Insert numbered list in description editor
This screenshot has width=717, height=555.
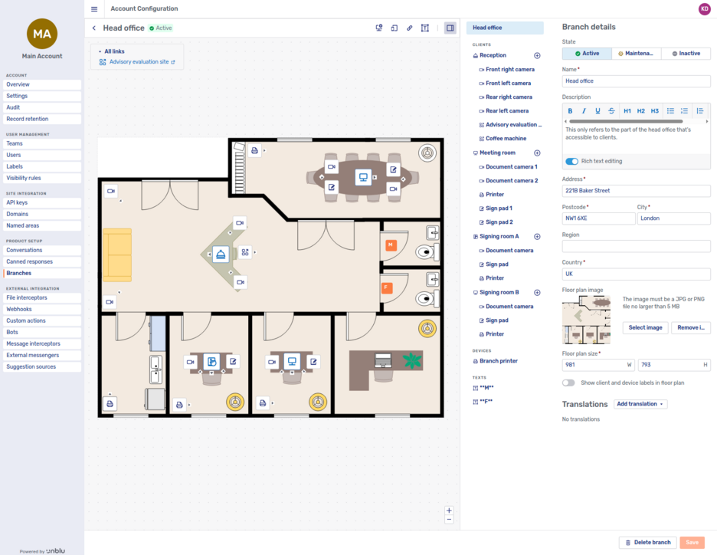684,110
